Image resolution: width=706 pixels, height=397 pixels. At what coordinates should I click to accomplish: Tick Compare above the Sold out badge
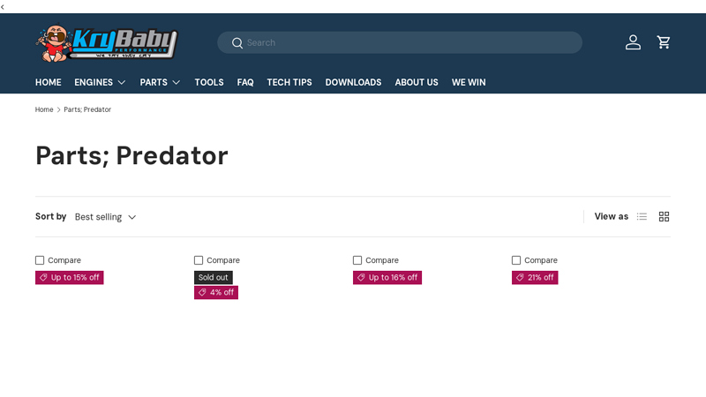pos(199,260)
